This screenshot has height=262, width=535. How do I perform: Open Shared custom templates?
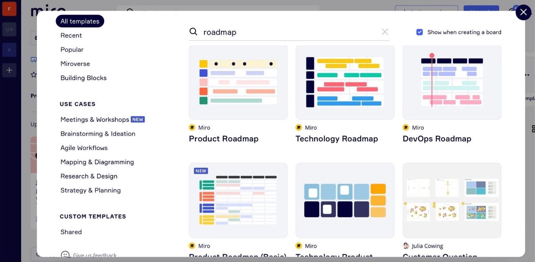click(x=71, y=231)
